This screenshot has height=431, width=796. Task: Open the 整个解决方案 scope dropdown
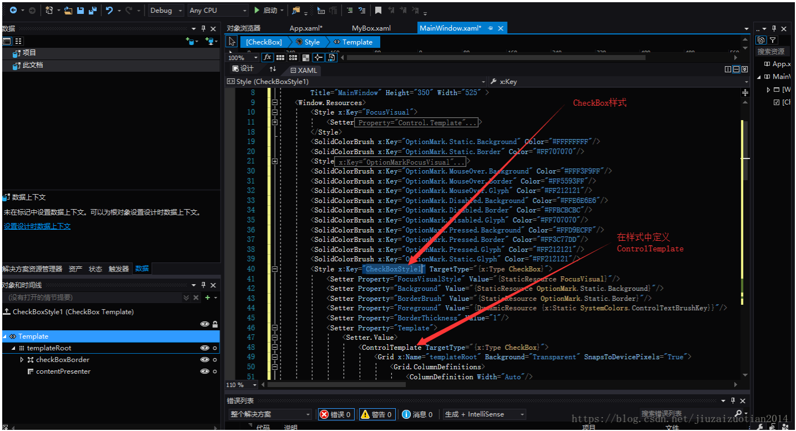(270, 414)
